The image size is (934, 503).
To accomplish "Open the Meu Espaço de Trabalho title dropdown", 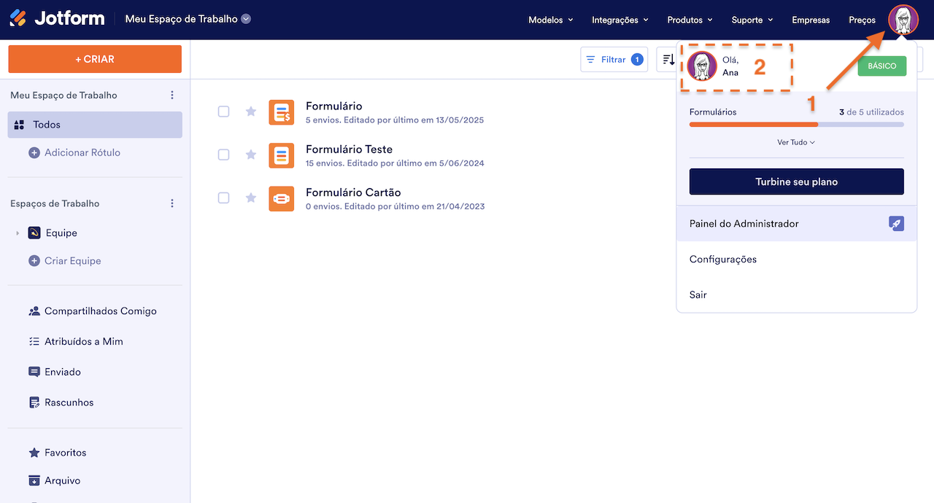I will click(x=245, y=20).
